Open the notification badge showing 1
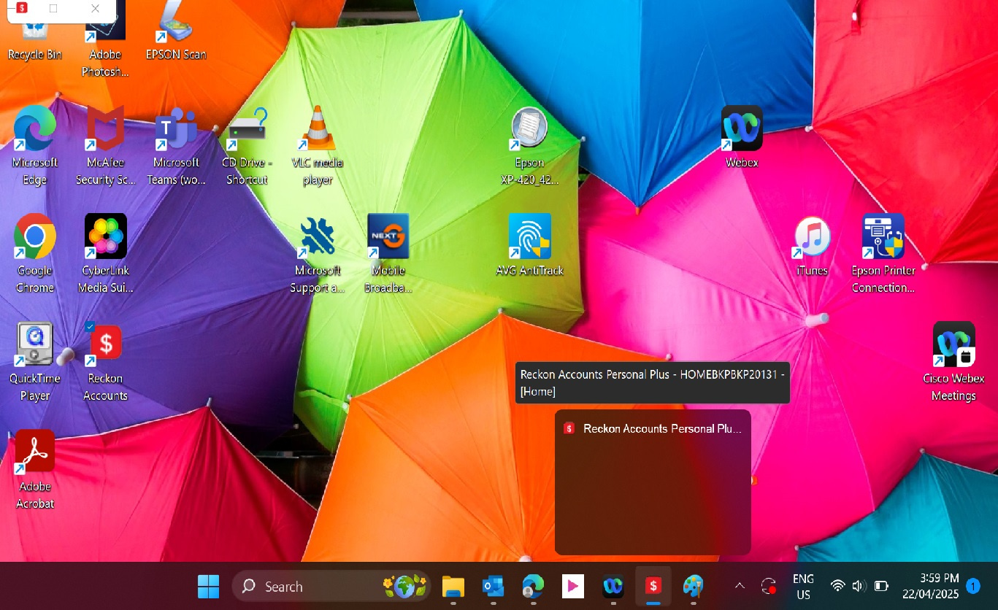The height and width of the screenshot is (610, 998). point(973,586)
